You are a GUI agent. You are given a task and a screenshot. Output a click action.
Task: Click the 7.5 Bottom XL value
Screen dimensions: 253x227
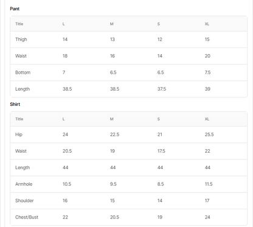coord(207,72)
